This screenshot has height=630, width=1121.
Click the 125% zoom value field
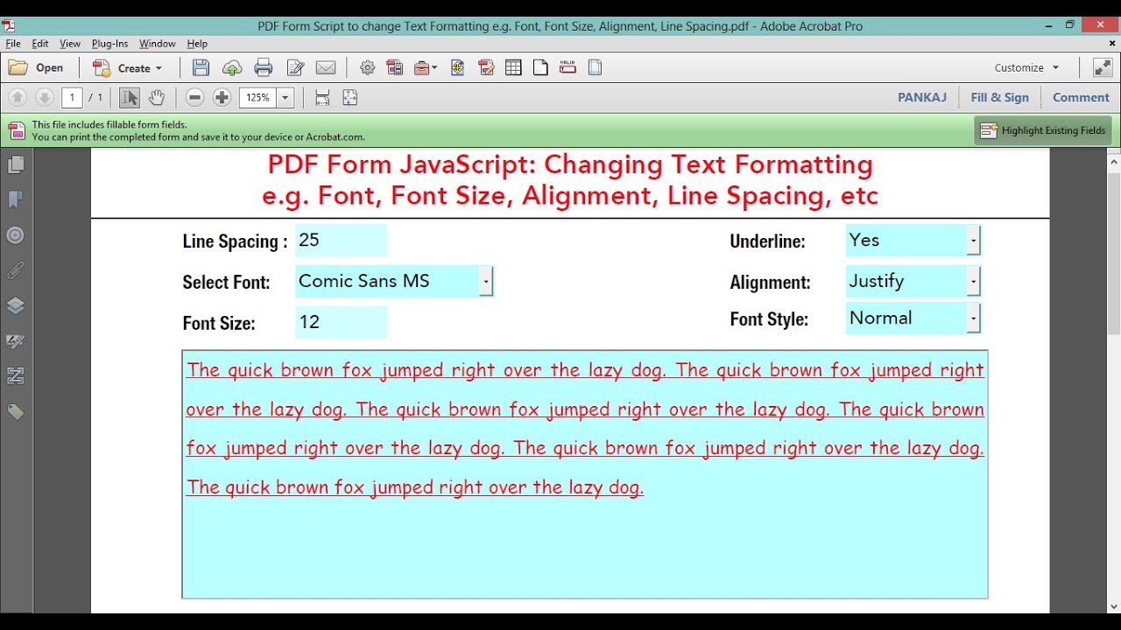pos(258,98)
